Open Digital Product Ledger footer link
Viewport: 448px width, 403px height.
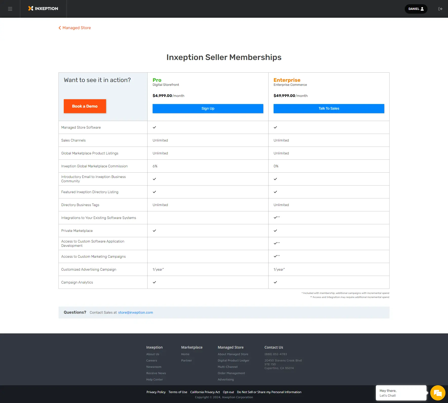click(x=233, y=361)
